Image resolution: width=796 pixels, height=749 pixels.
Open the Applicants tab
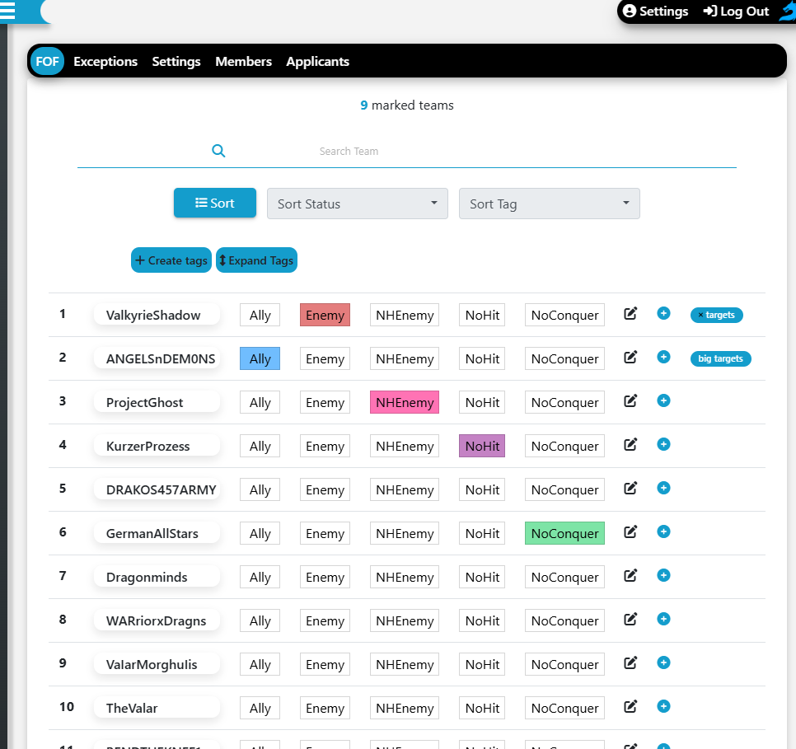click(x=317, y=62)
